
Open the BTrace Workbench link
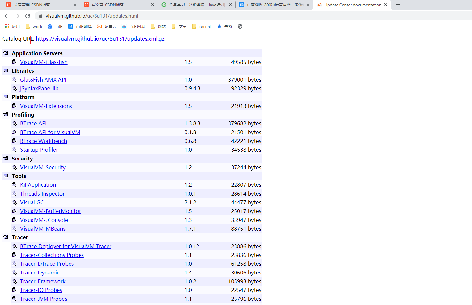[44, 141]
